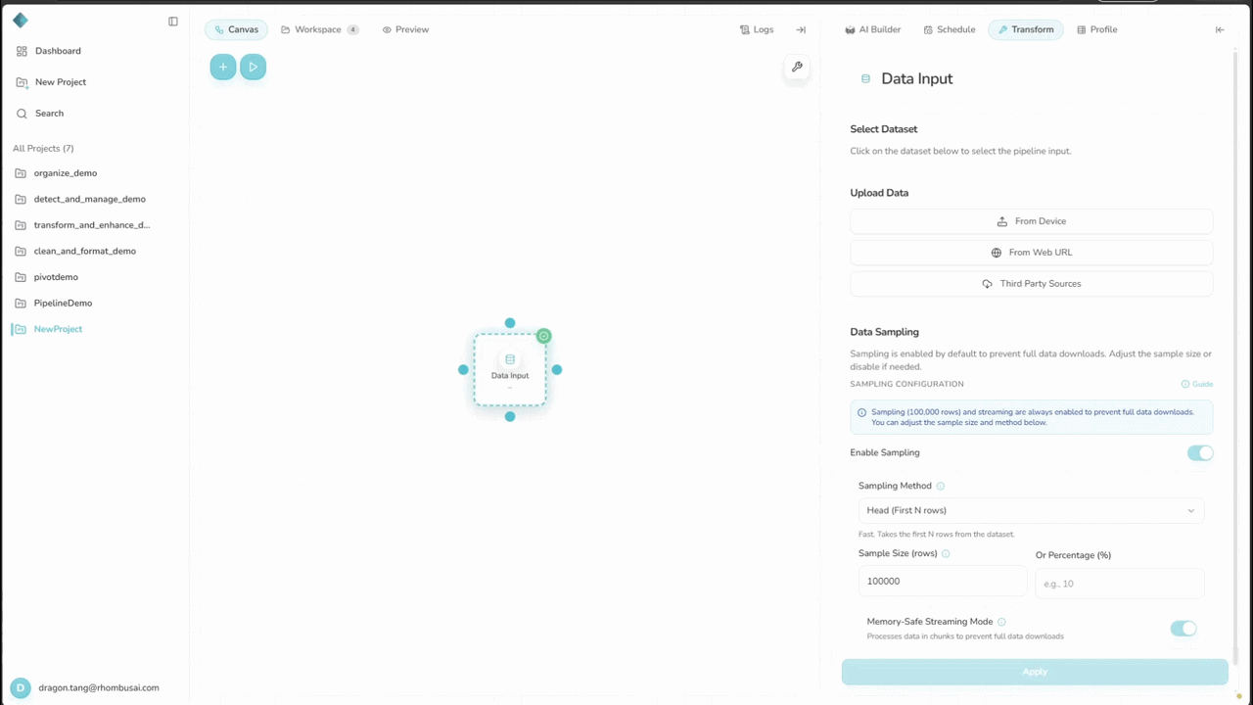Open the Profile tab
The height and width of the screenshot is (705, 1253).
(1097, 29)
